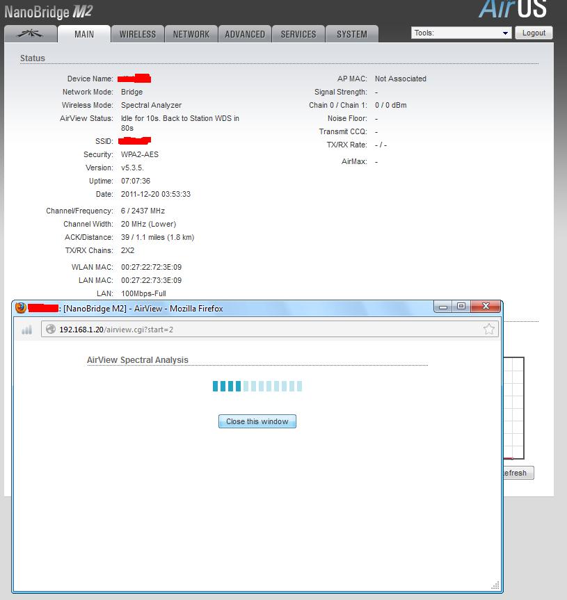Bookmark page with the star icon

pos(489,329)
